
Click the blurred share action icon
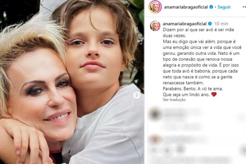pos(180,150)
